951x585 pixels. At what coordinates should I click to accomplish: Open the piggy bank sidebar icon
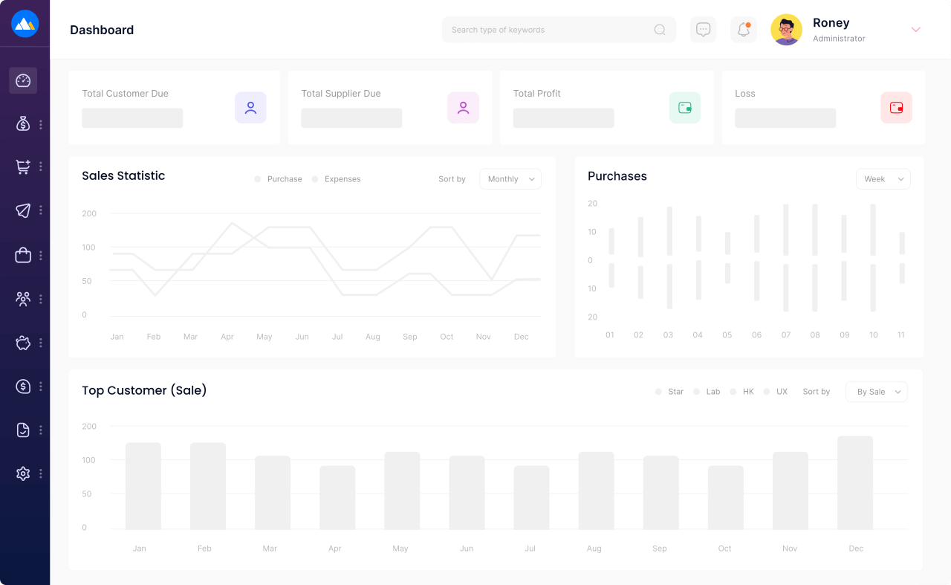pos(23,343)
